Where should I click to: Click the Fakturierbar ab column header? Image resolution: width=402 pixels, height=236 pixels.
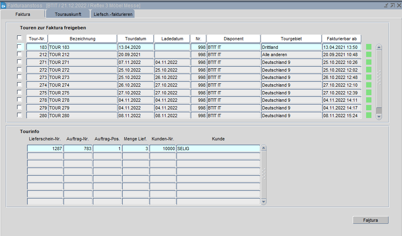coord(342,39)
